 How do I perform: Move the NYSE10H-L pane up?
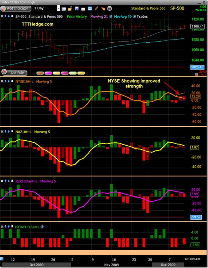(6, 81)
